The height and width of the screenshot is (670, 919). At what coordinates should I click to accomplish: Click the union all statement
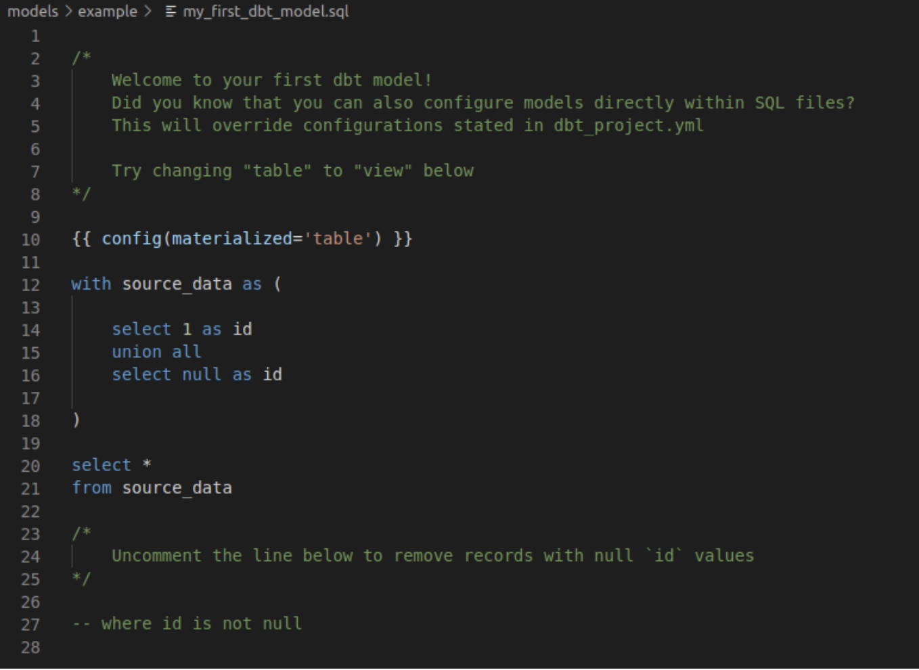coord(156,352)
